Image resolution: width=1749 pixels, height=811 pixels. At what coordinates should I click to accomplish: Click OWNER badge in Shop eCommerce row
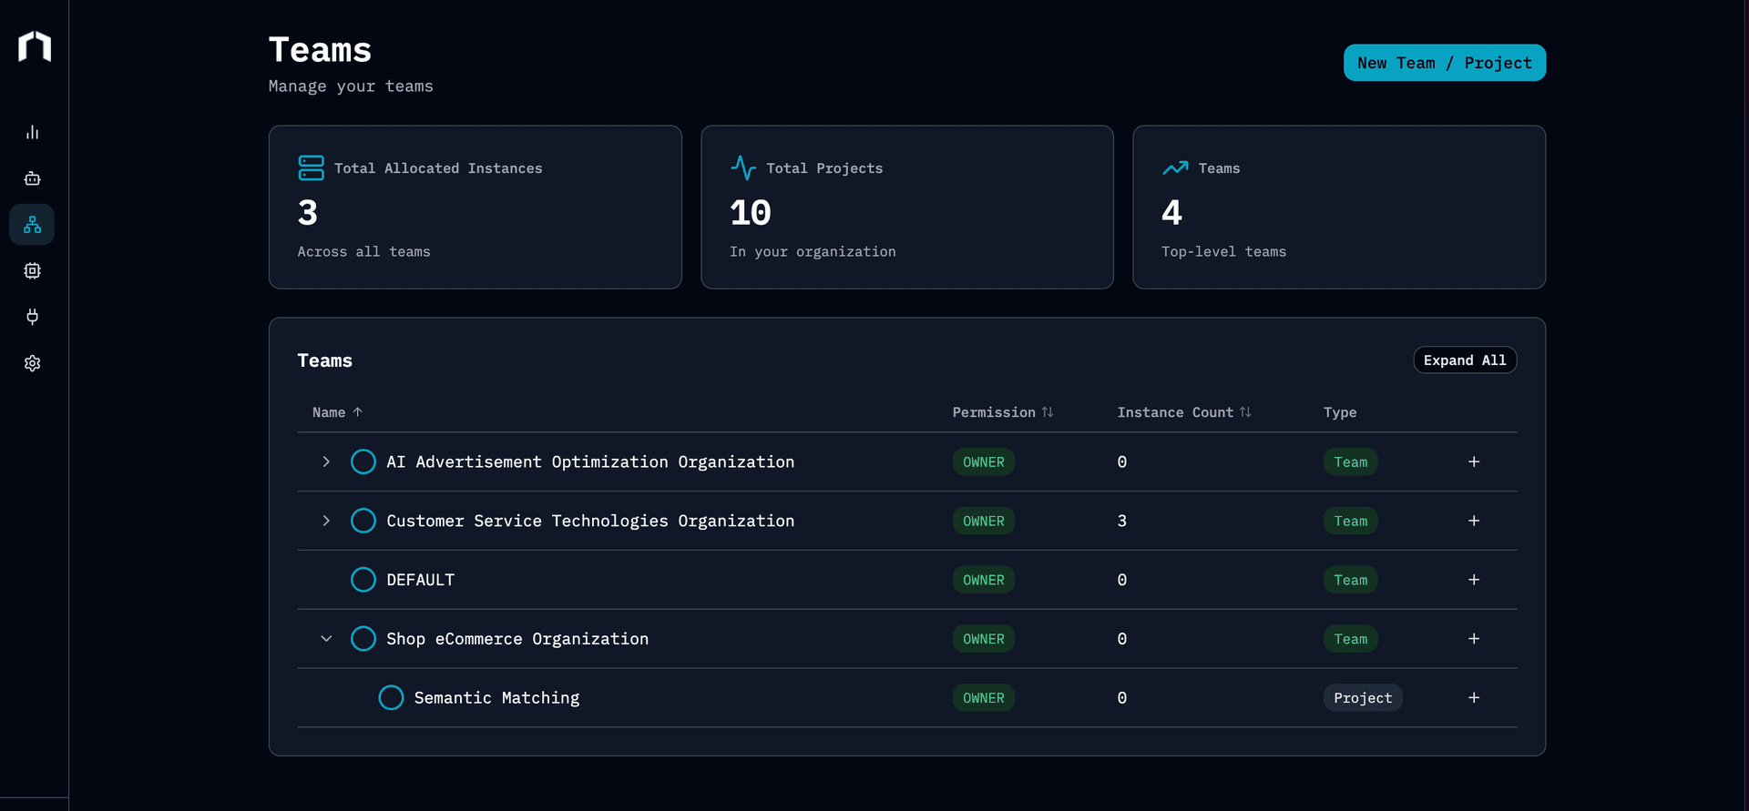coord(984,639)
